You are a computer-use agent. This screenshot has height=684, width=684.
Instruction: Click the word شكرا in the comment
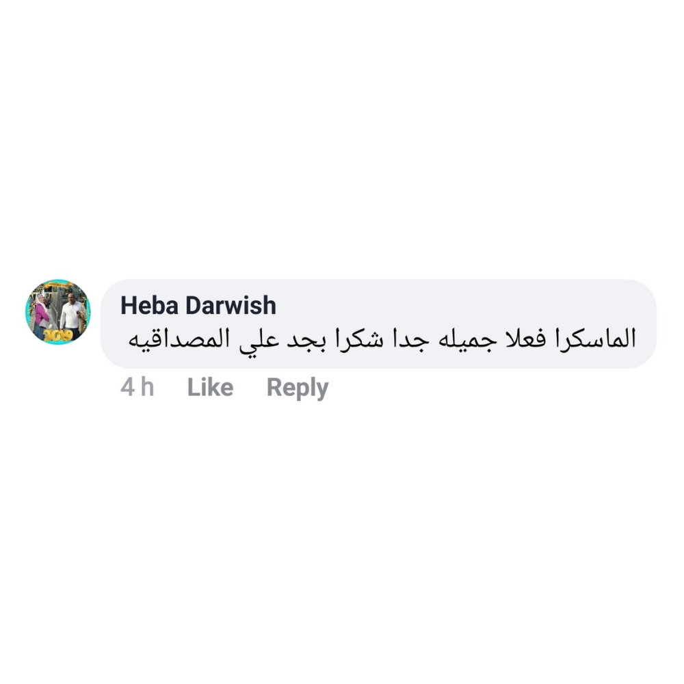point(359,339)
